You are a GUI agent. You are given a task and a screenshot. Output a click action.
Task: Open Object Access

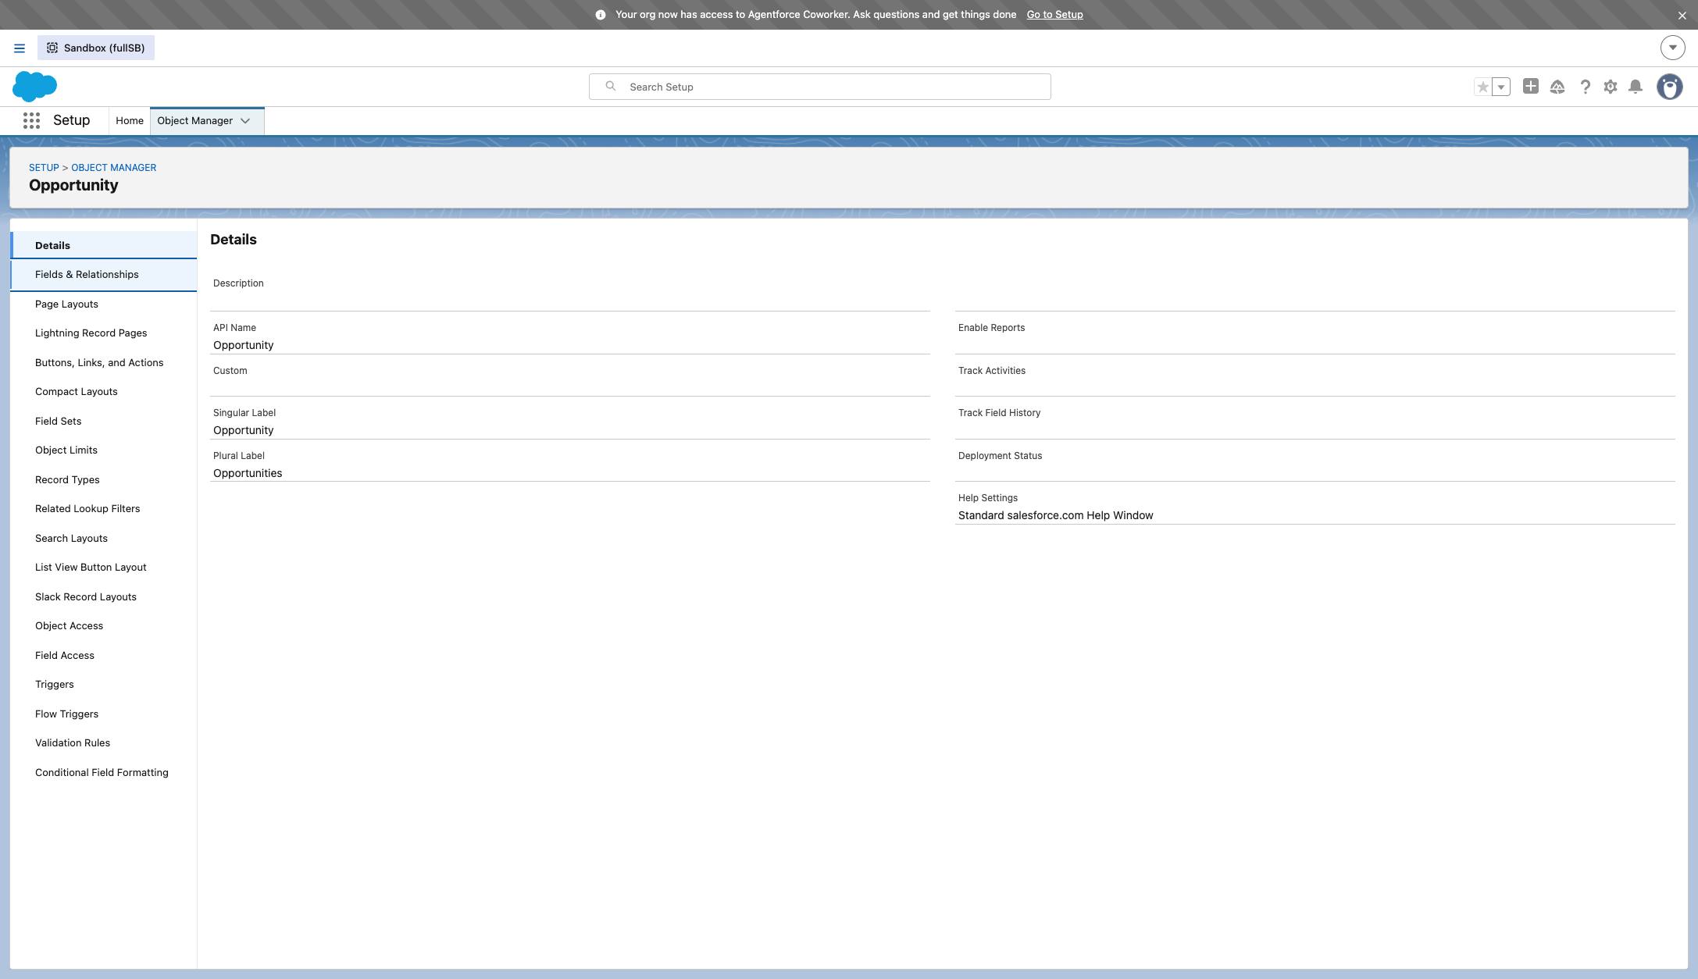104,626
